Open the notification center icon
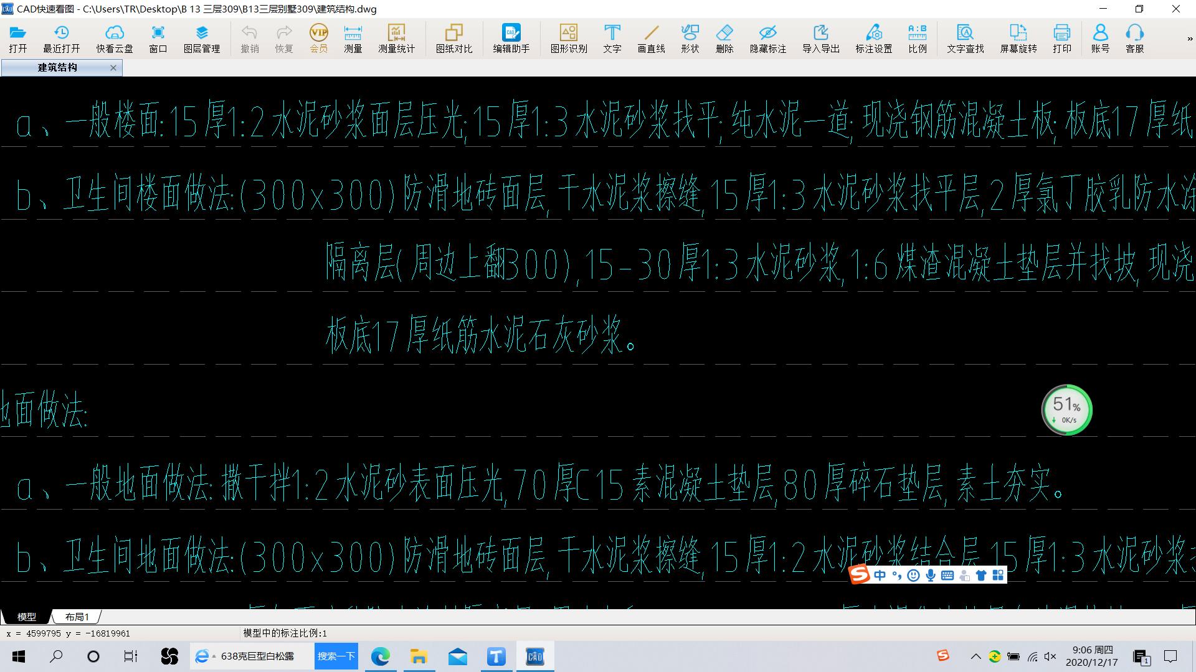The width and height of the screenshot is (1196, 672). [1170, 656]
